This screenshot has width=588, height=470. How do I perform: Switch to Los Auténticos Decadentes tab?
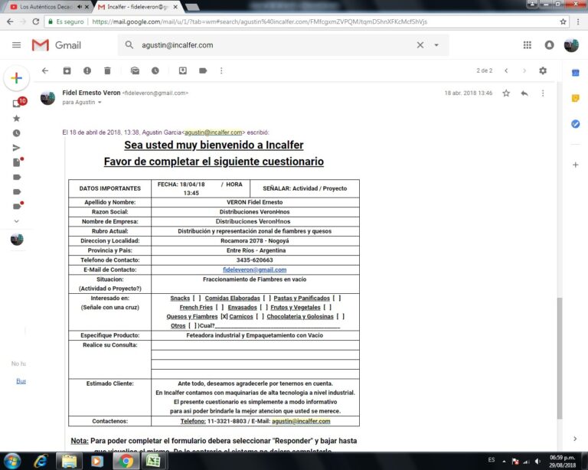[42, 7]
